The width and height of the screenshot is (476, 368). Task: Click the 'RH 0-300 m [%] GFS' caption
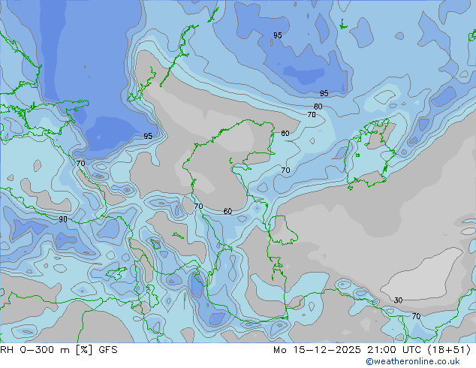pyautogui.click(x=59, y=350)
